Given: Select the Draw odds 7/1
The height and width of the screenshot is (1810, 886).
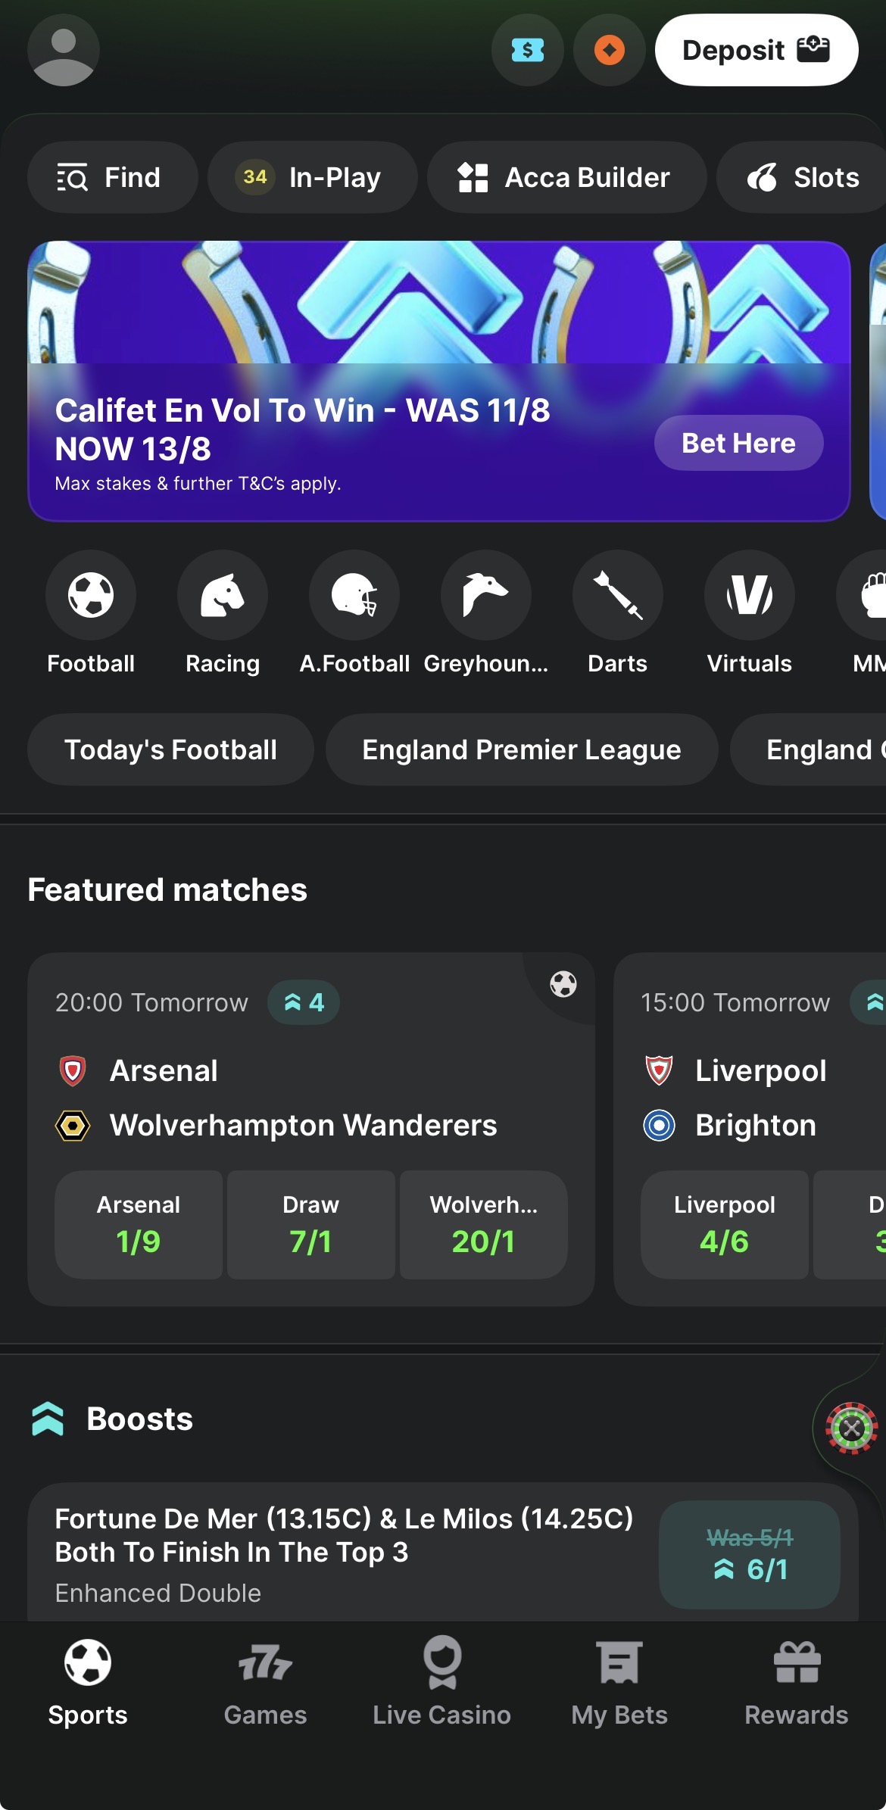Looking at the screenshot, I should [x=310, y=1225].
